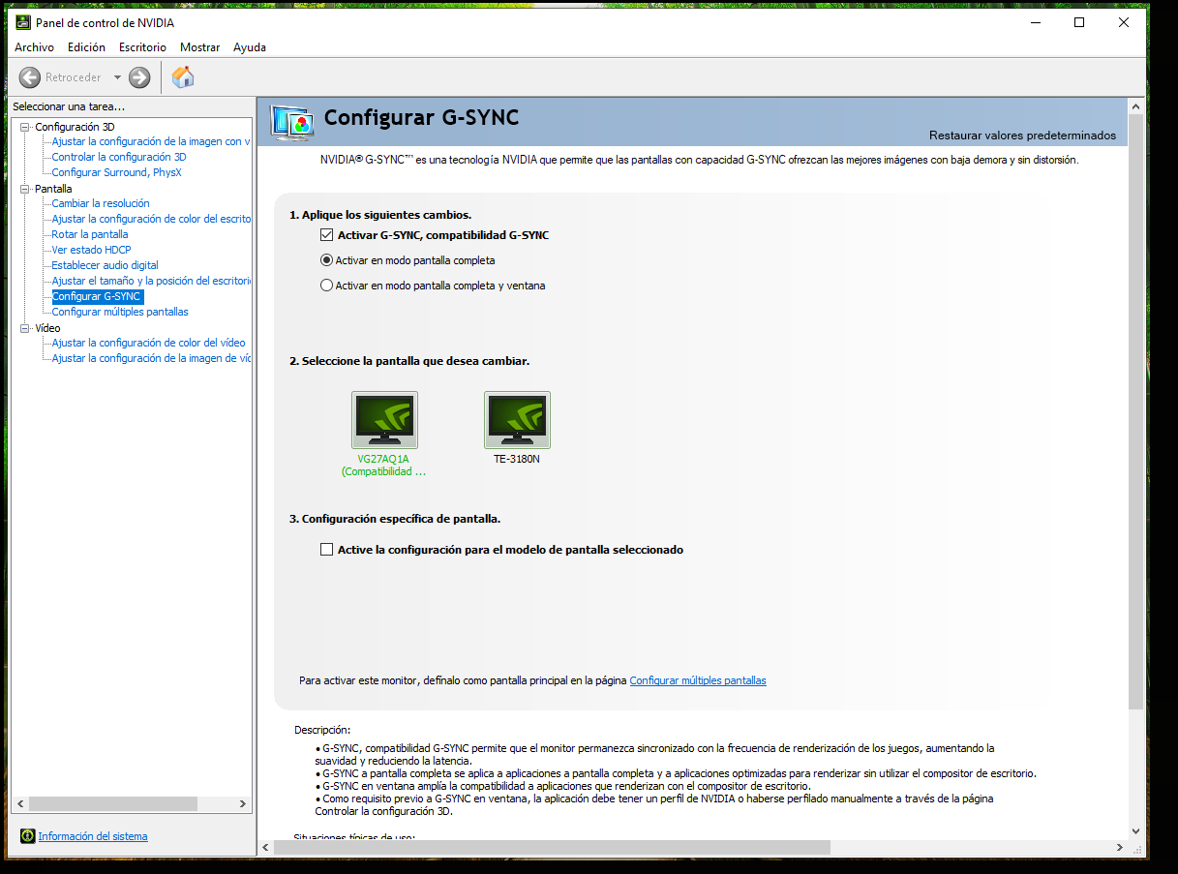Click the Retroceder back arrow icon
Viewport: 1178px width, 874px height.
(x=30, y=77)
